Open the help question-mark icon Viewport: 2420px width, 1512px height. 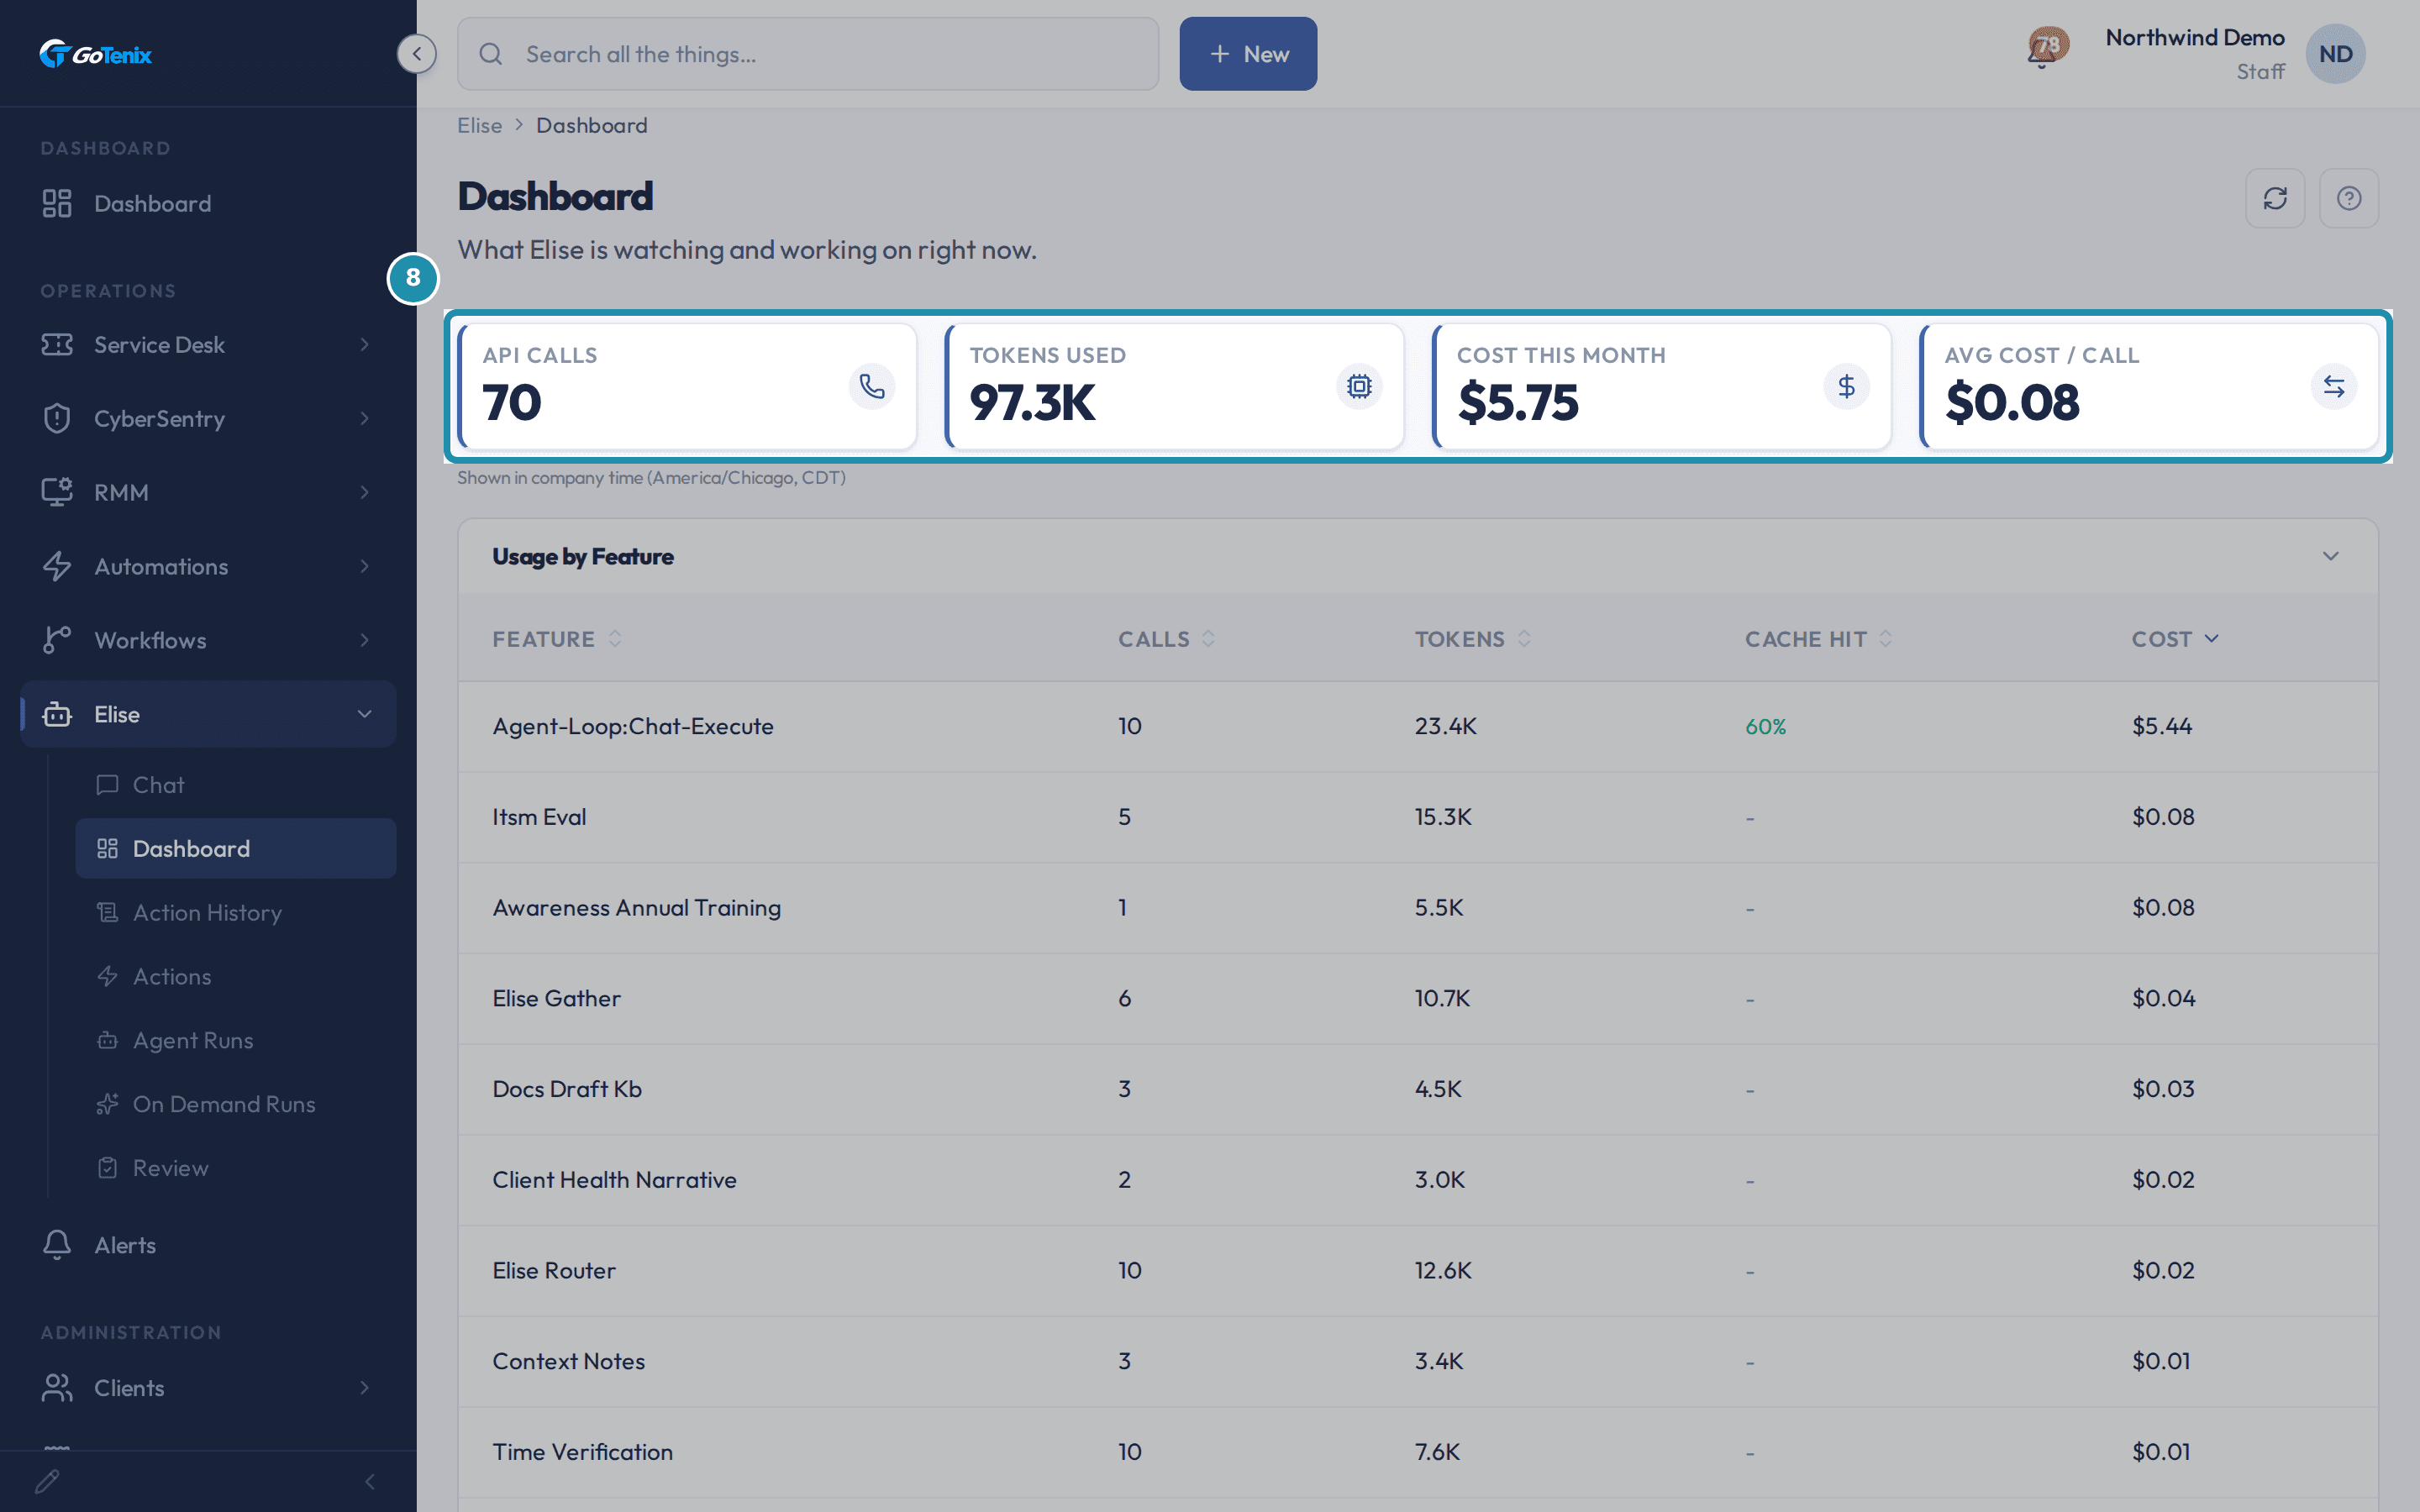pyautogui.click(x=2349, y=198)
